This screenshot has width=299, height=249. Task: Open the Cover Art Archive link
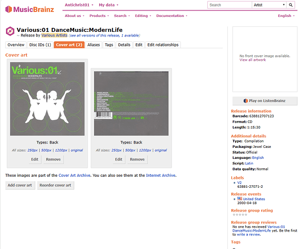(x=74, y=175)
